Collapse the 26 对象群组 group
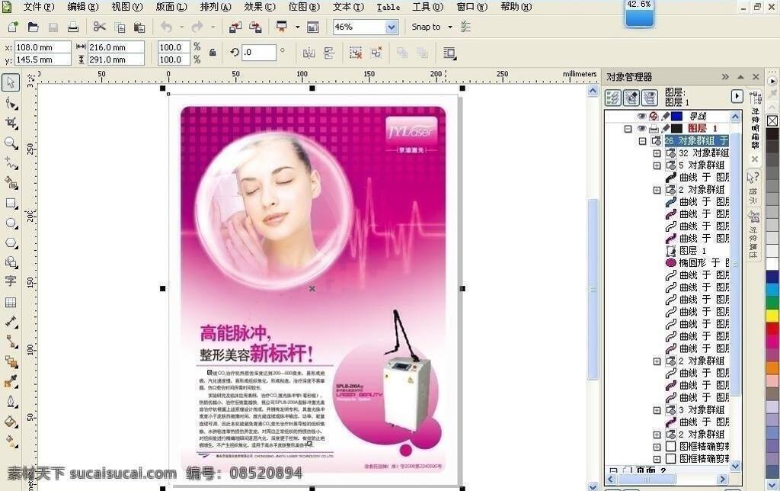 coord(642,141)
